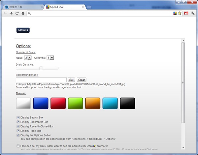
Task: Maximize the browser window
Action: (184, 2)
